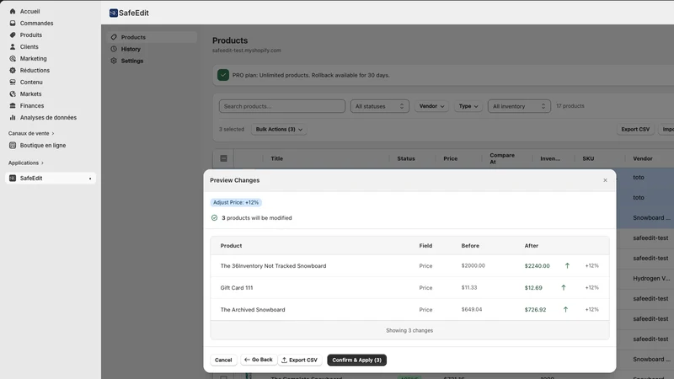Click the safeedit-test.myshopify.com text
The image size is (674, 379).
coord(247,51)
